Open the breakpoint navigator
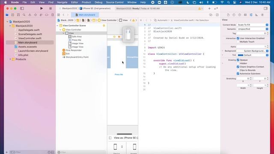This screenshot has width=274, height=154. (x=47, y=15)
